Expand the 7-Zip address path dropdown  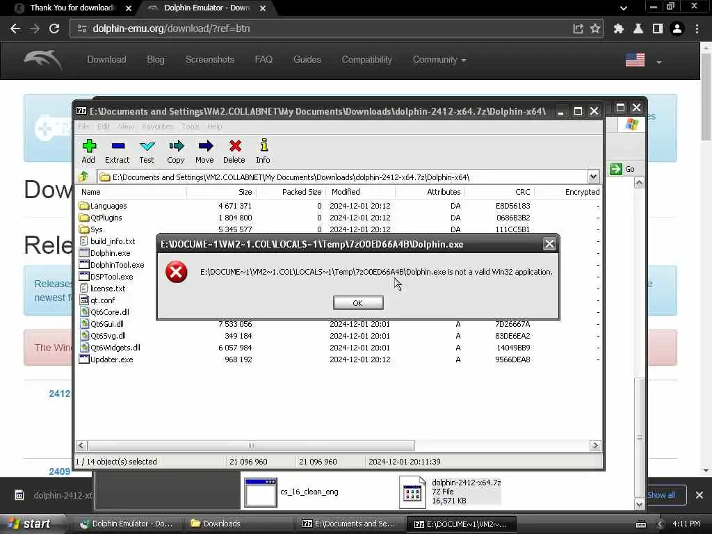(x=593, y=177)
